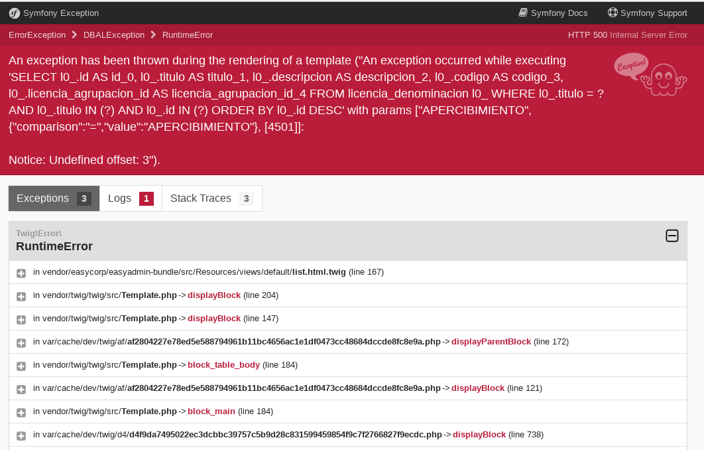This screenshot has width=704, height=450.
Task: Open the Stack Traces tab
Action: (x=211, y=198)
